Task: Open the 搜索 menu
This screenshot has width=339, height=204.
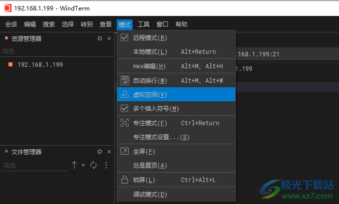Action: [x=49, y=24]
